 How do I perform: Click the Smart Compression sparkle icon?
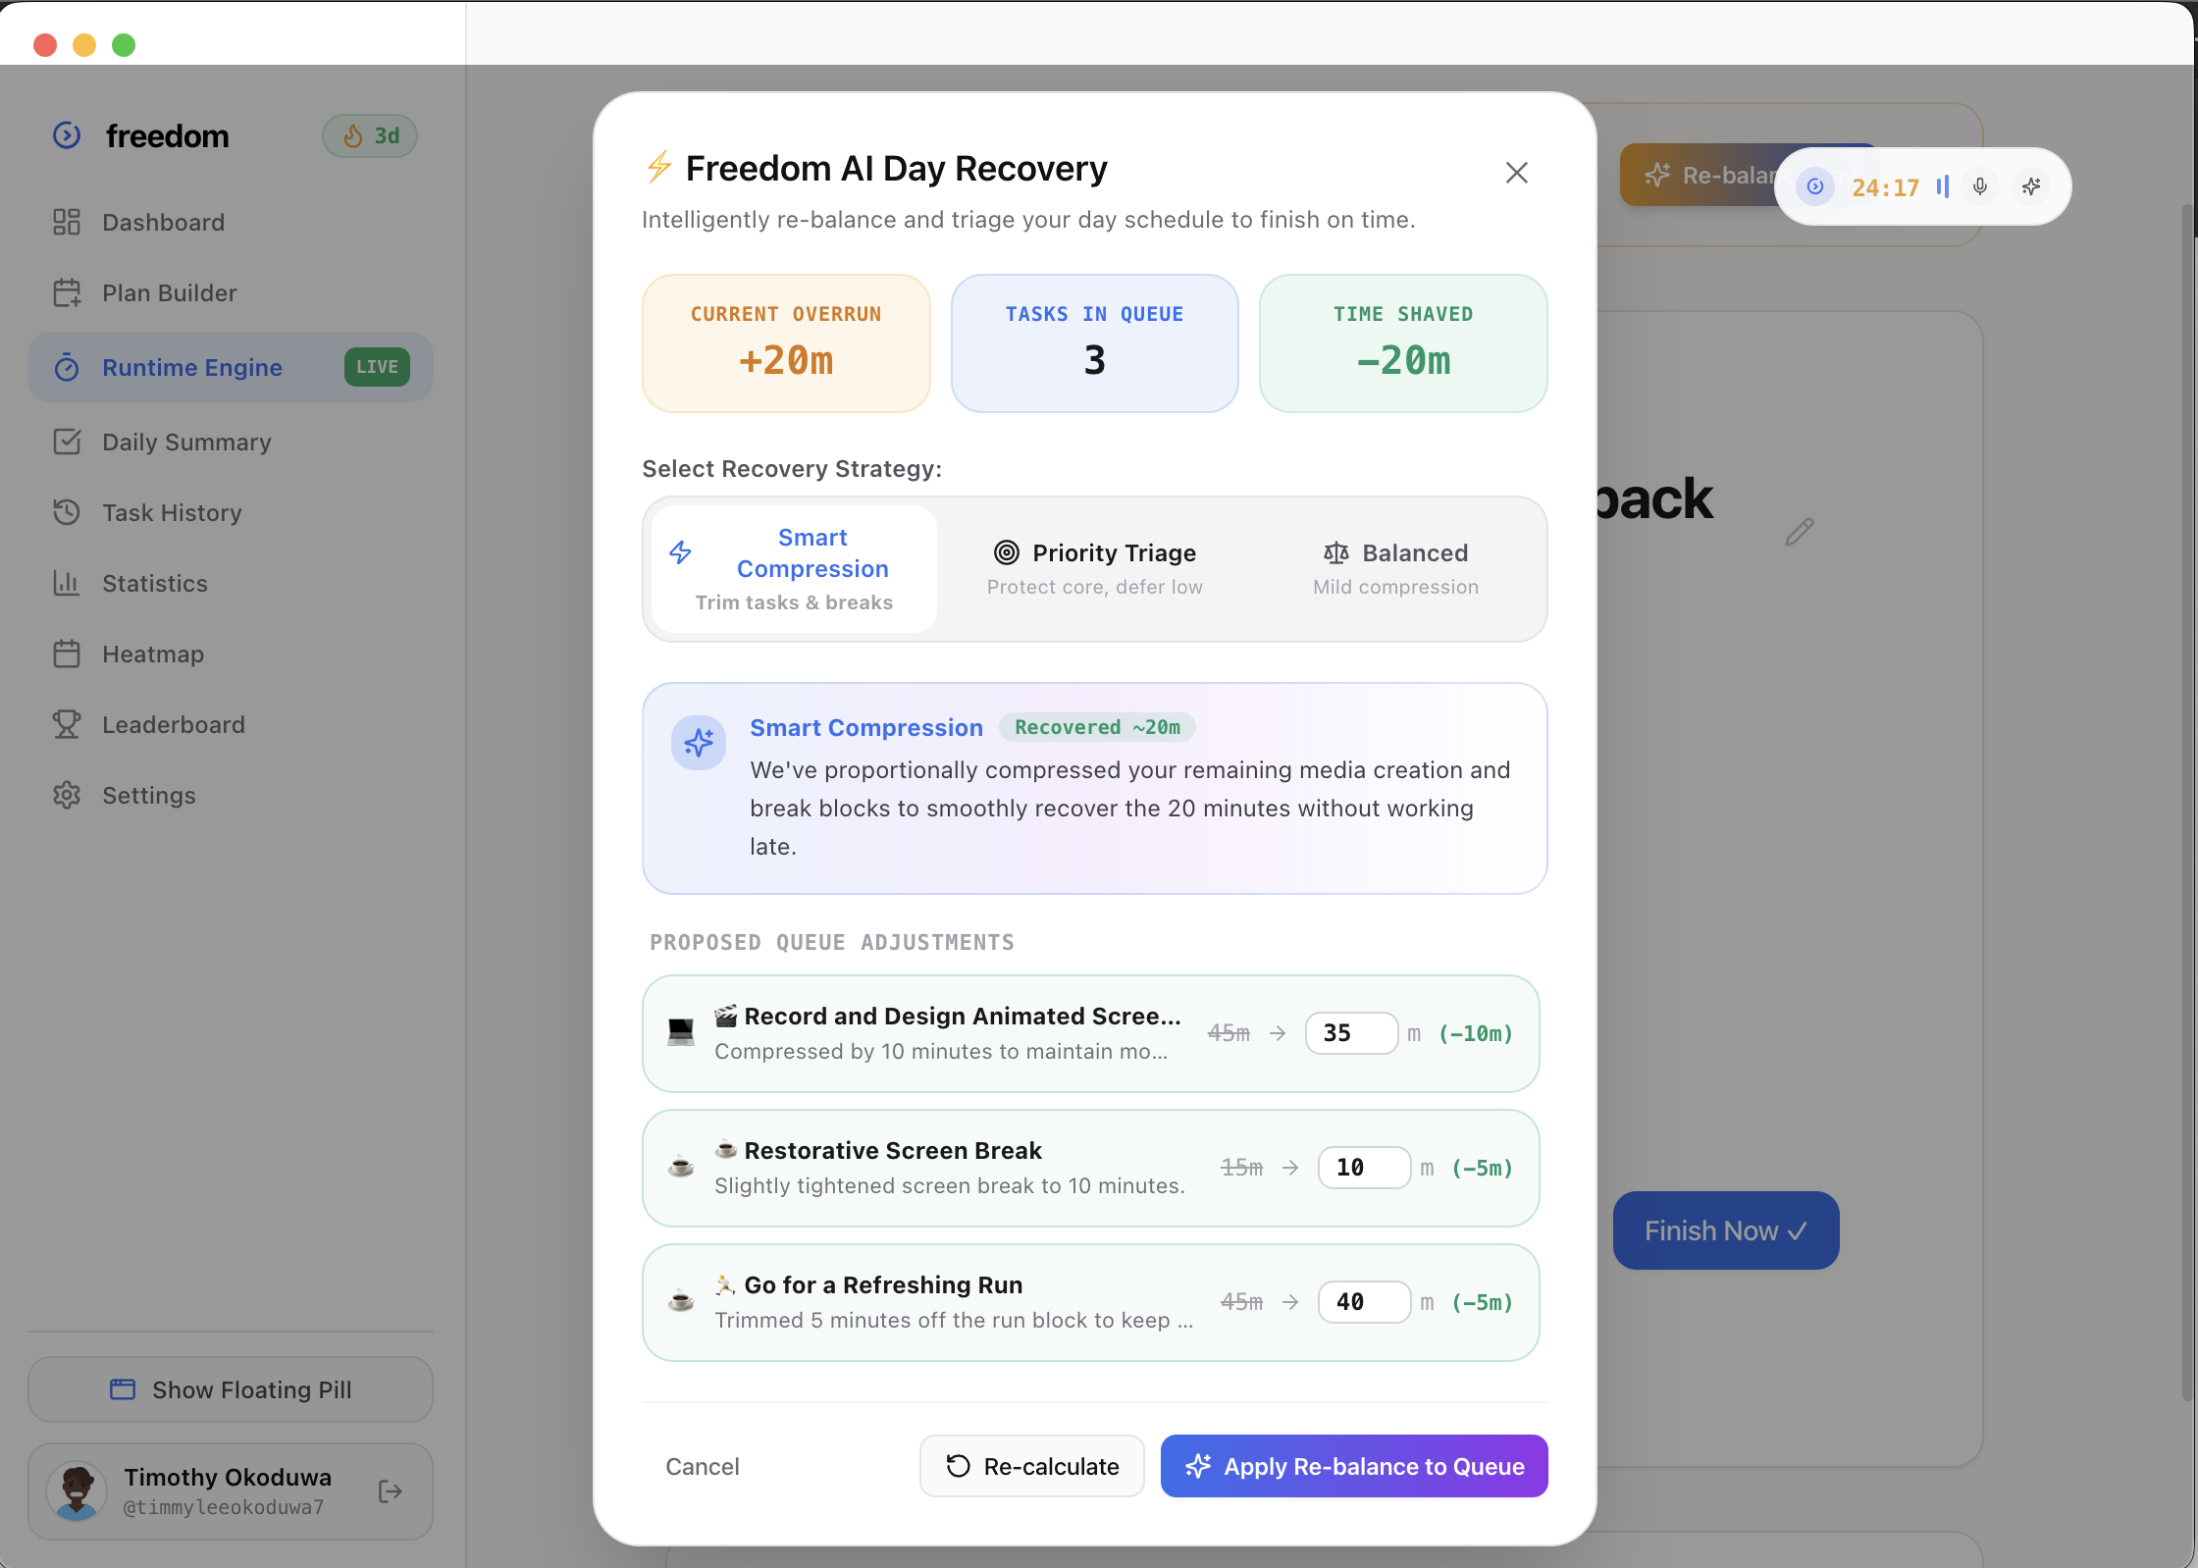tap(699, 742)
